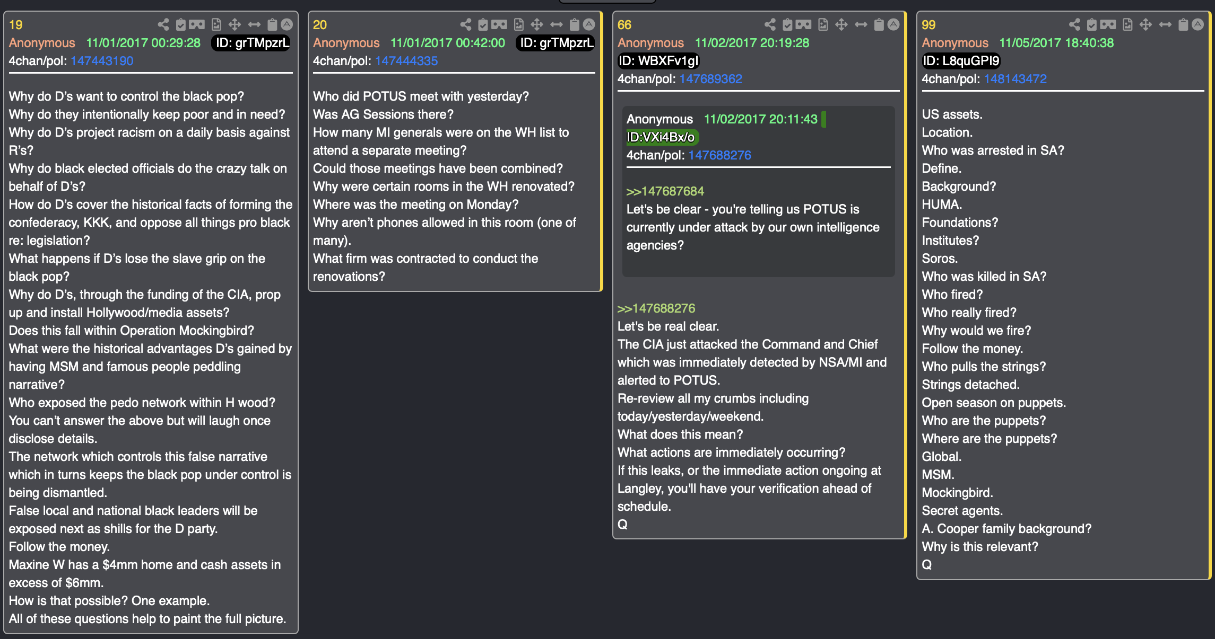
Task: Click the share icon on post 19
Action: point(163,24)
